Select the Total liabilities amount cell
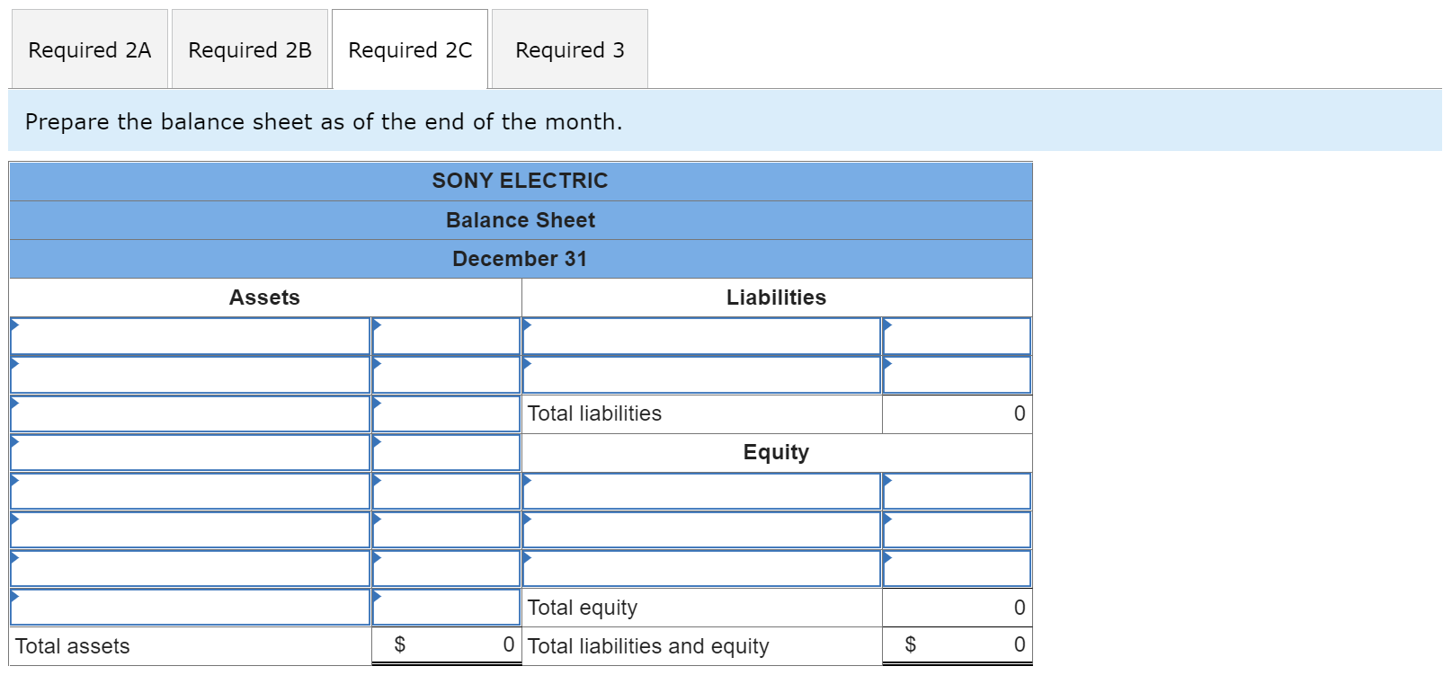This screenshot has width=1452, height=675. 957,413
